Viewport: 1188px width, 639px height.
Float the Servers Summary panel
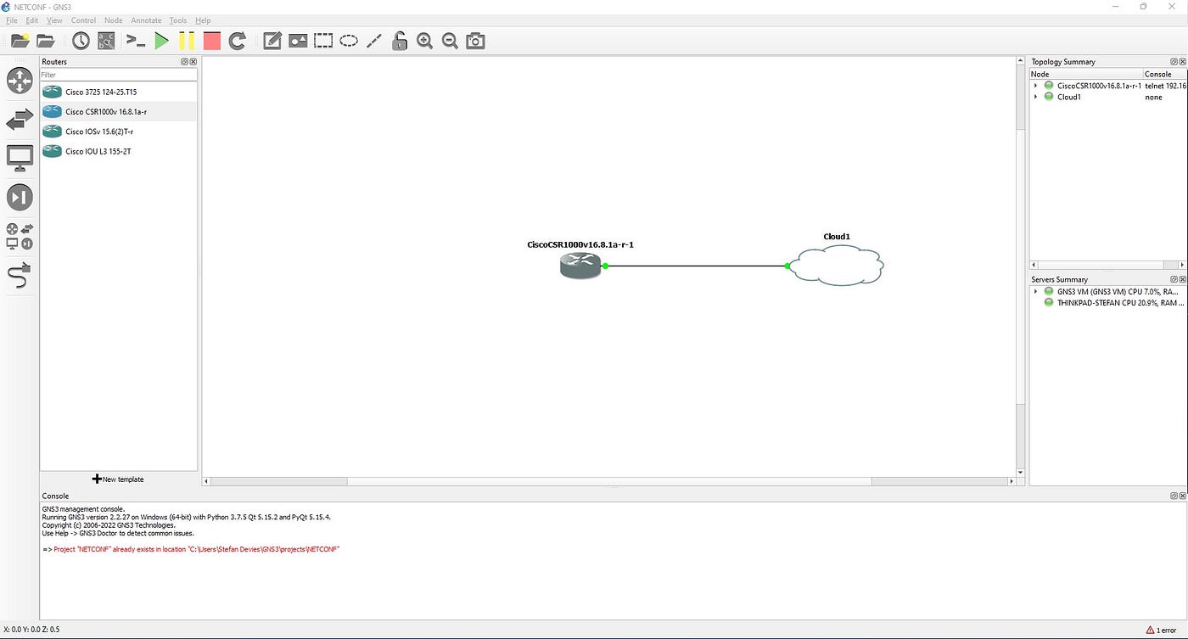[1174, 279]
